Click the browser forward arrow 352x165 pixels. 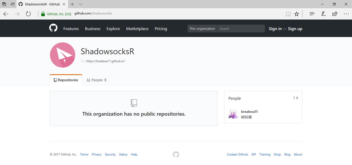tap(17, 14)
